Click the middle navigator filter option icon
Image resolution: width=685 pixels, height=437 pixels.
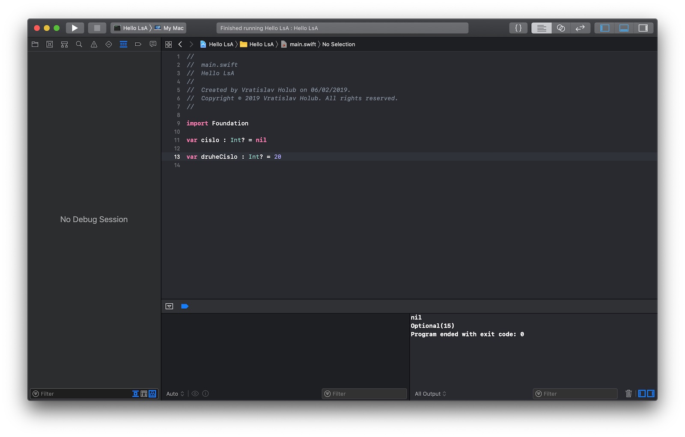[x=144, y=394]
